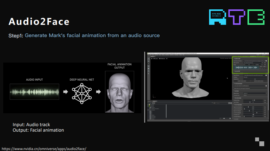
Task: Open the nvidia.cn audio2face URL on the slide
Action: (x=44, y=149)
